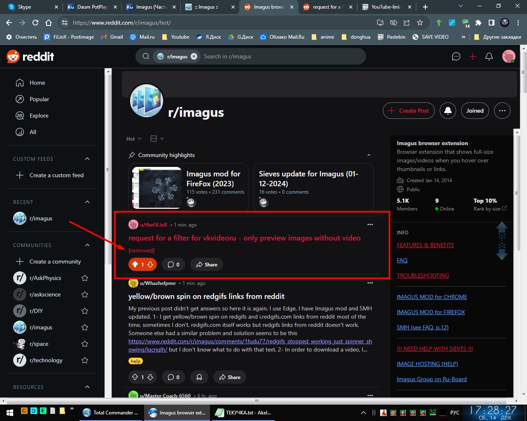Go back using the browser back arrow
Image resolution: width=527 pixels, height=421 pixels.
[9, 23]
